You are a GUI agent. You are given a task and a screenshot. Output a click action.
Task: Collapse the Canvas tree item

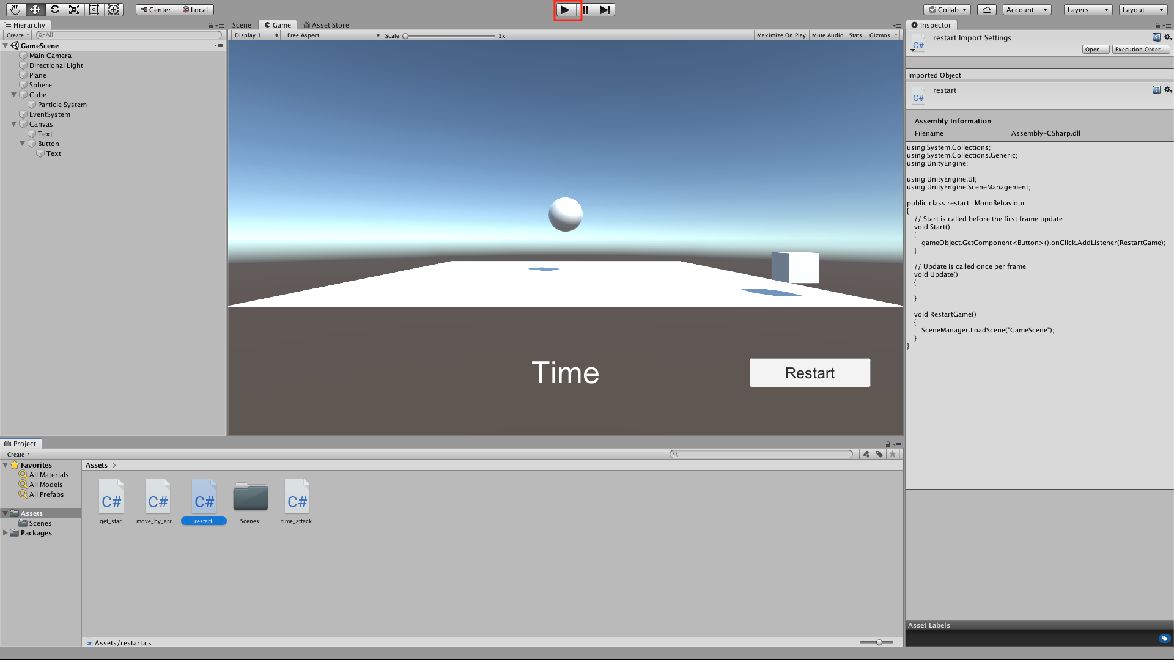(14, 124)
